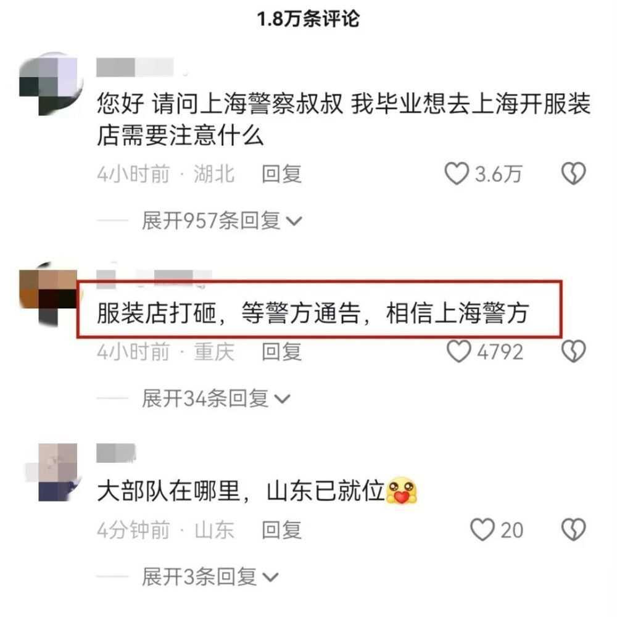617x617 pixels.
Task: Expand the 34 replies thread
Action: pos(216,399)
